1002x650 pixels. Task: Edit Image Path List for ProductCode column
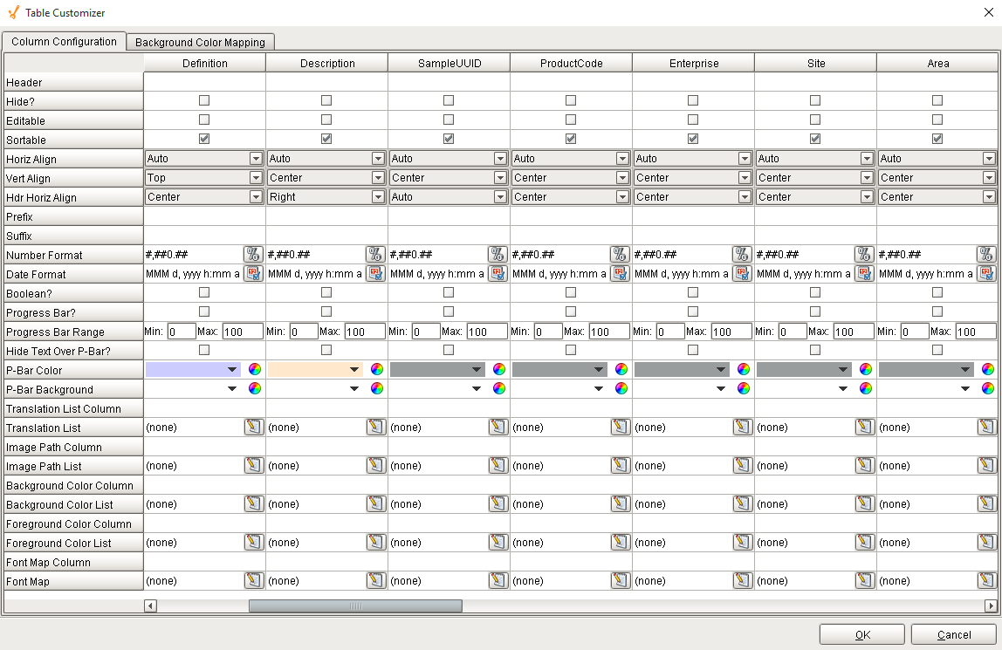620,466
